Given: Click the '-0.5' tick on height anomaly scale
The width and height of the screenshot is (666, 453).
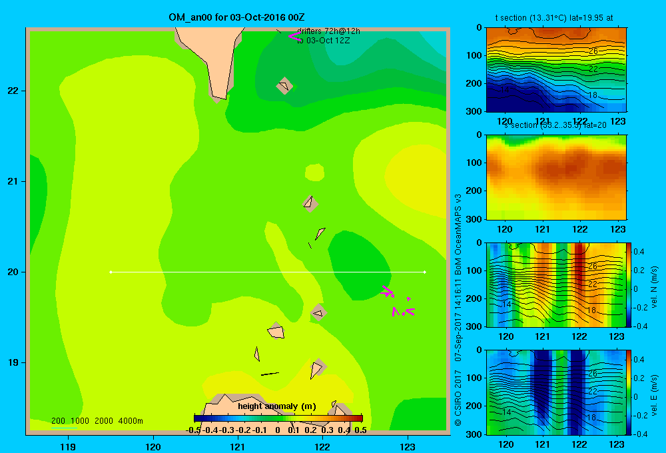Looking at the screenshot, I should [x=193, y=430].
